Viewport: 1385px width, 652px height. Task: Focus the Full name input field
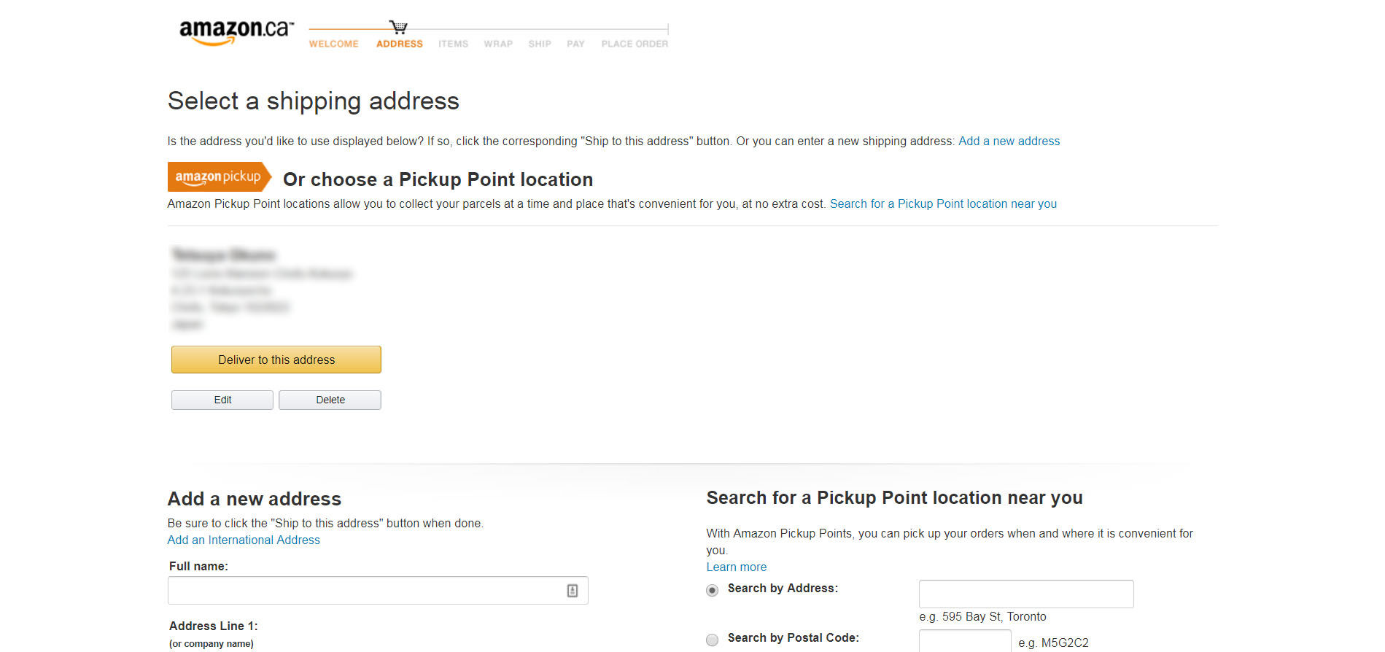point(378,591)
